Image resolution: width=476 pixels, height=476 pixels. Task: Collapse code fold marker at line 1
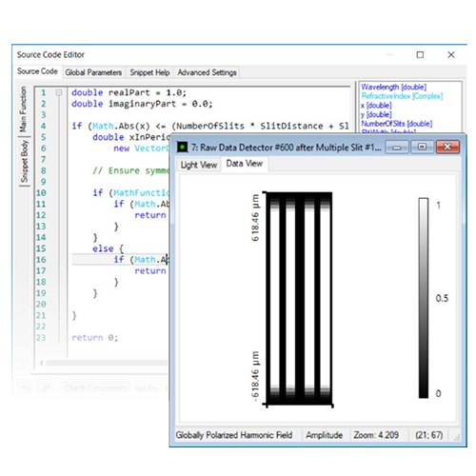(x=59, y=92)
